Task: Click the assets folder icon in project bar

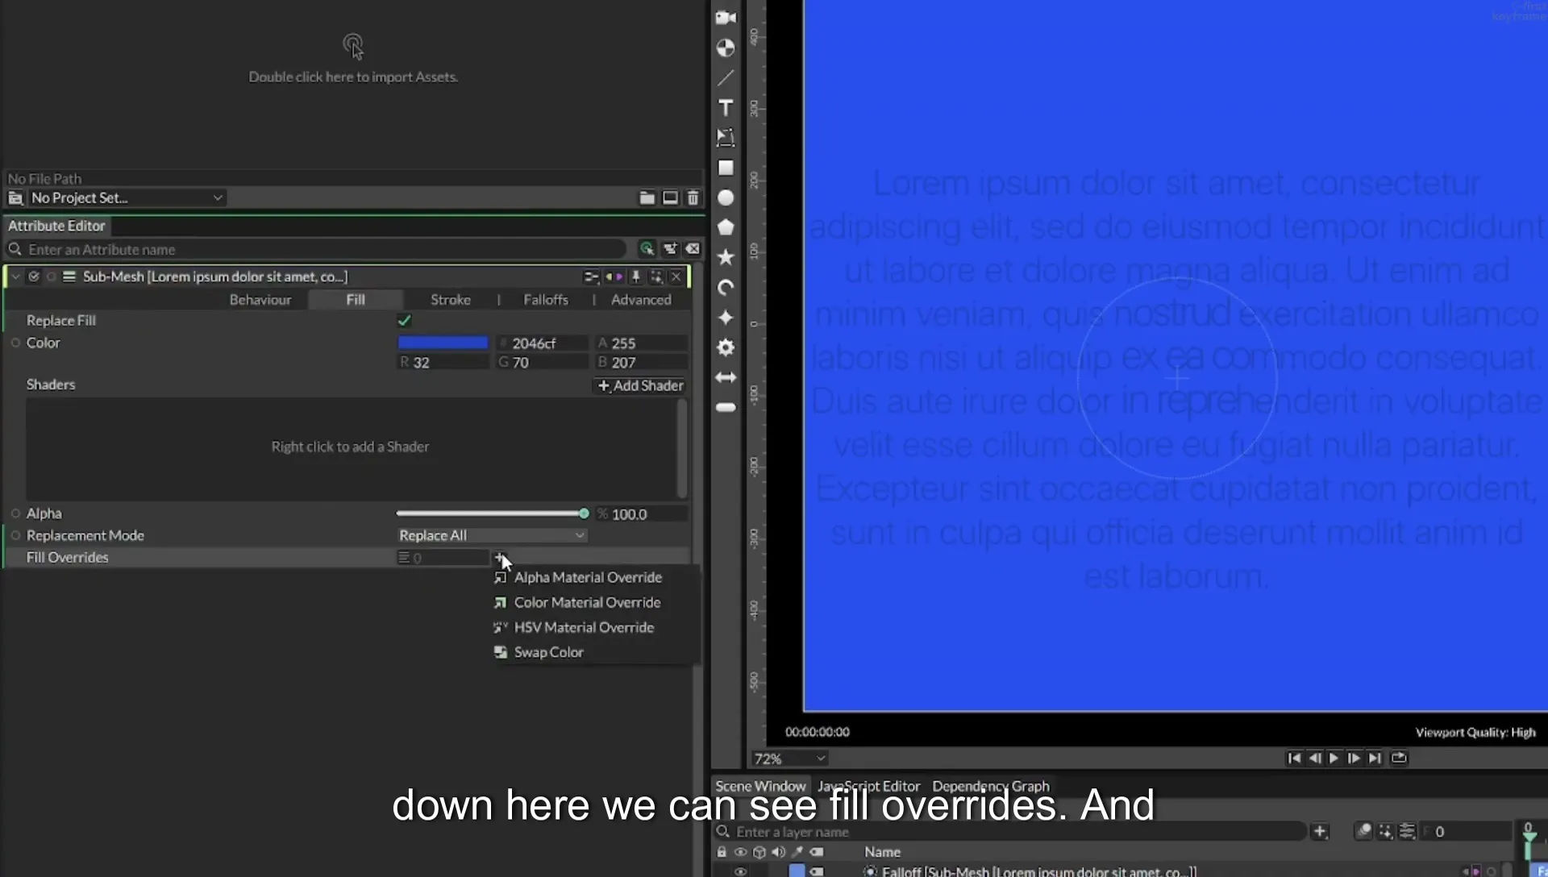Action: (647, 197)
